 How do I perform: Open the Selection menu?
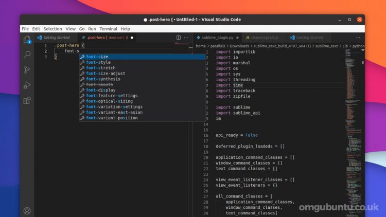coord(52,29)
